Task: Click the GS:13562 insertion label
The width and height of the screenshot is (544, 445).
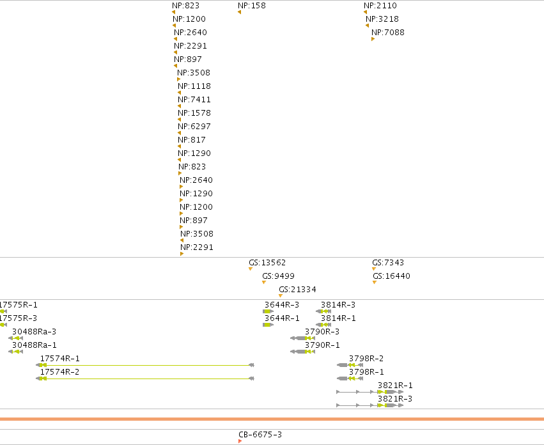Action: 267,263
